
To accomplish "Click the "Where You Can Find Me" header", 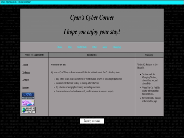I will (x=34, y=55).
